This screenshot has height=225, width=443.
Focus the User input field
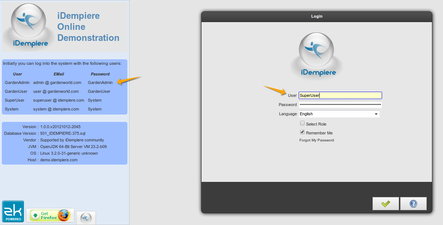tap(340, 95)
